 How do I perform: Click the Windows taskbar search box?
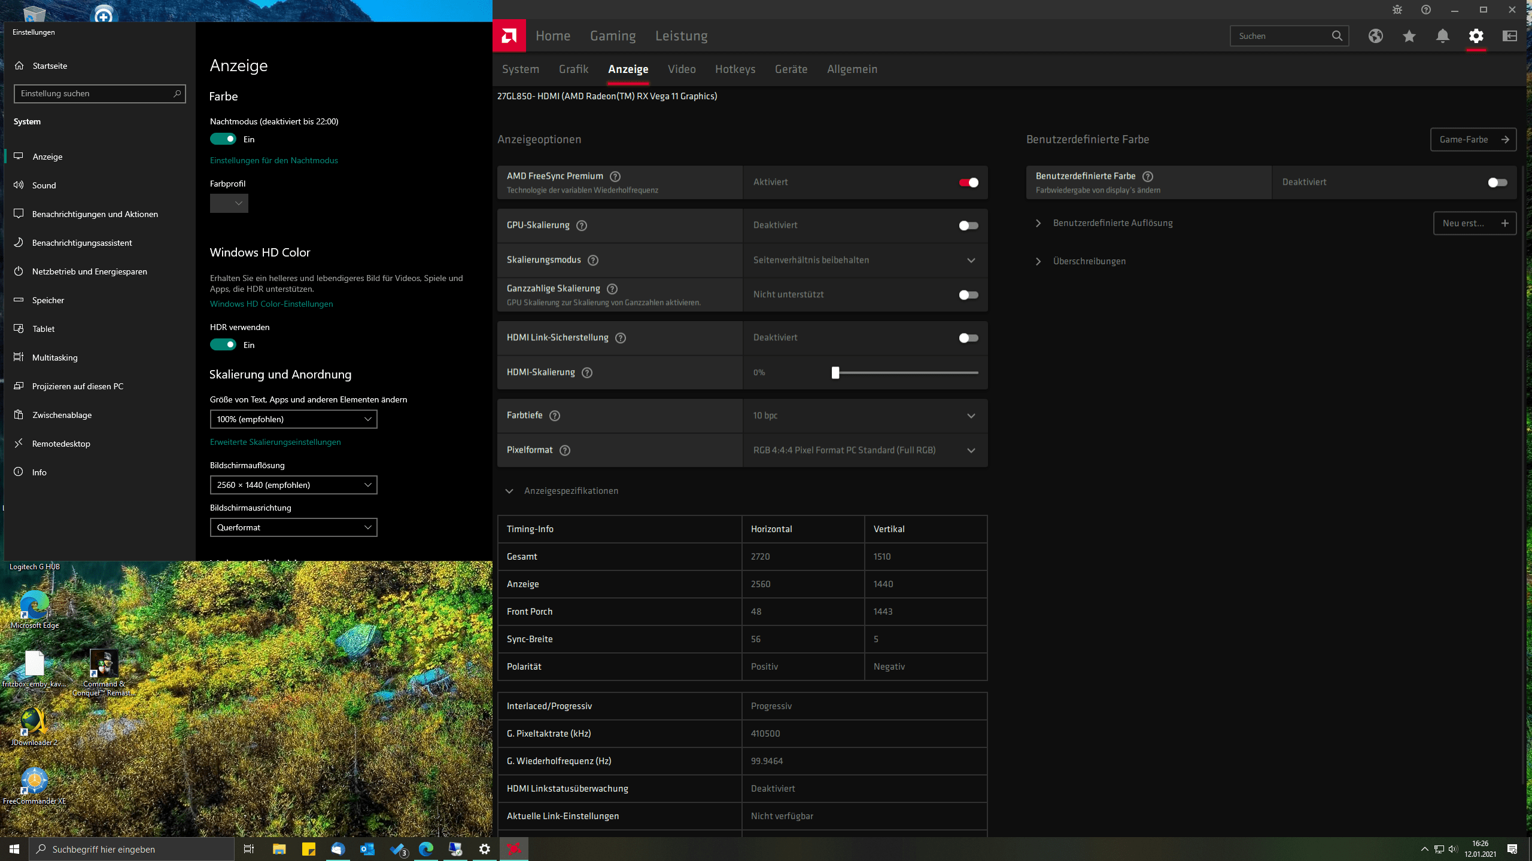(x=132, y=849)
